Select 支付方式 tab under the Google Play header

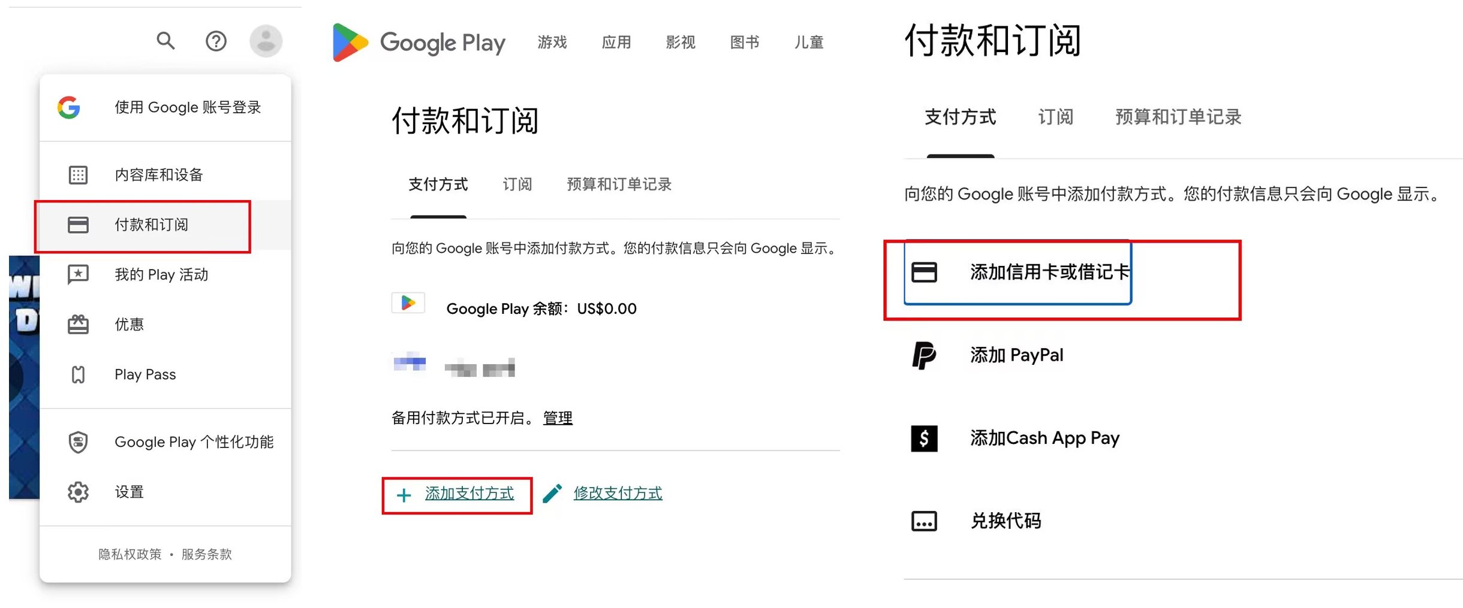pyautogui.click(x=438, y=184)
